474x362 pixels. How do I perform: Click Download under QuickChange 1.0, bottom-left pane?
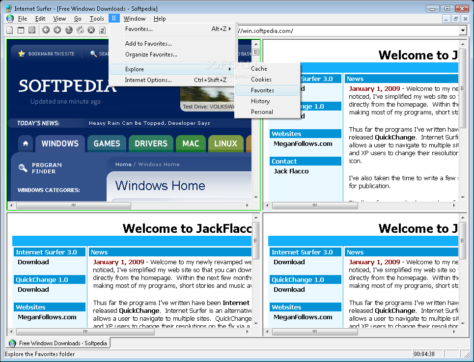(33, 289)
